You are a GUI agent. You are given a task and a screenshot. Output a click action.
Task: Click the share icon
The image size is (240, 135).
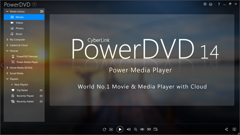tap(227, 129)
